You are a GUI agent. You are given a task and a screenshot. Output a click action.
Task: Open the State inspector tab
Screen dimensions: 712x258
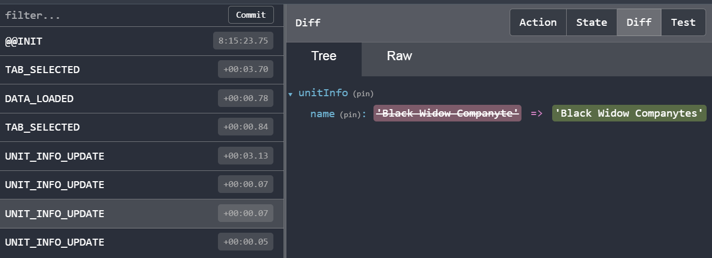click(591, 23)
